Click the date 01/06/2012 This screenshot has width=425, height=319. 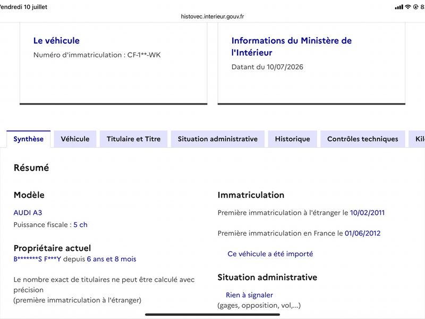coord(363,233)
